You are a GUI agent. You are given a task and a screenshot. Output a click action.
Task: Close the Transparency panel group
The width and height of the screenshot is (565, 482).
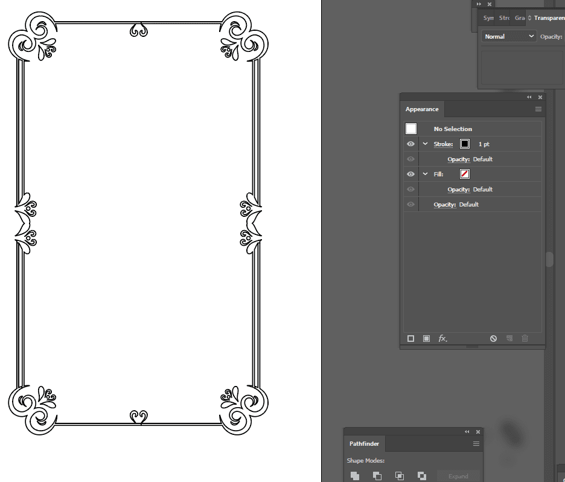point(490,4)
